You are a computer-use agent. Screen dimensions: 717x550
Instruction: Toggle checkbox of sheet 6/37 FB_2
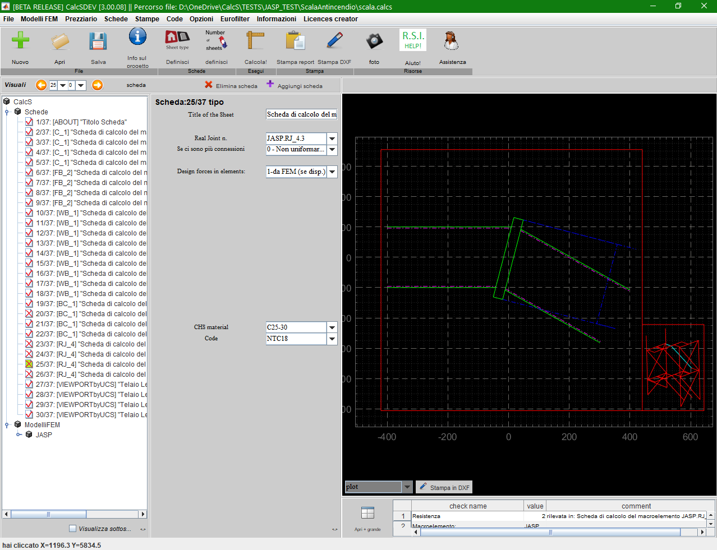click(29, 172)
